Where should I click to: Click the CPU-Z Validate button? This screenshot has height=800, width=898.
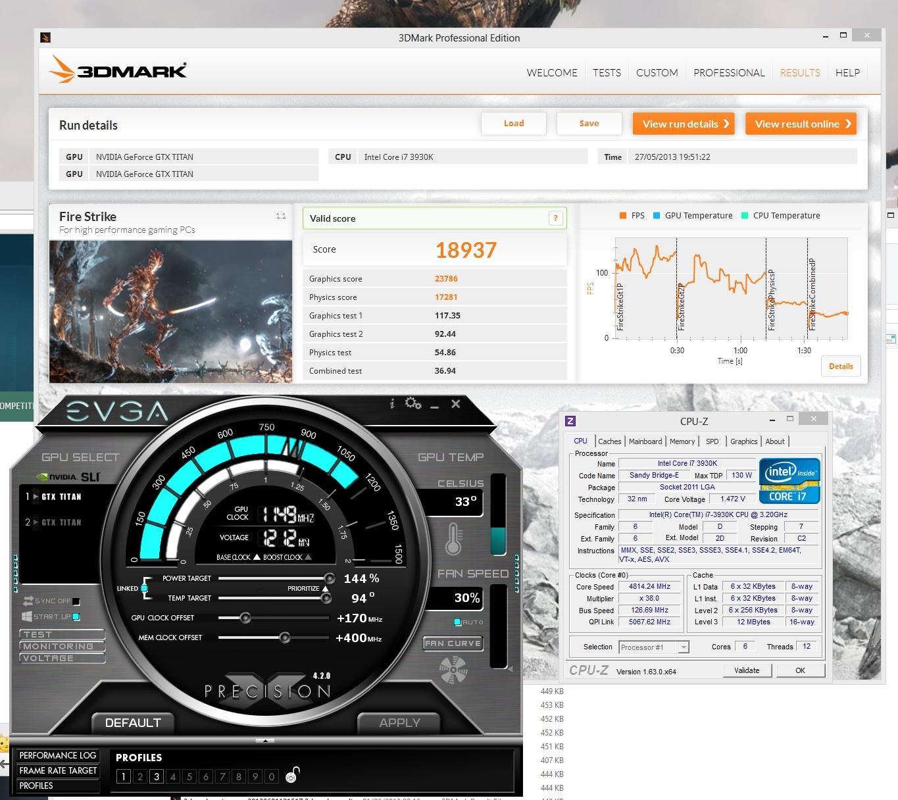point(747,670)
